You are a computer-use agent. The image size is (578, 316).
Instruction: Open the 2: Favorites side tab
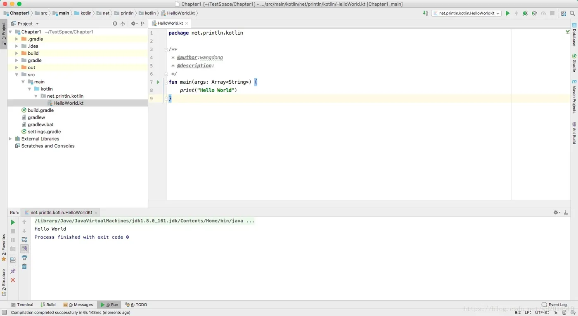(4, 248)
